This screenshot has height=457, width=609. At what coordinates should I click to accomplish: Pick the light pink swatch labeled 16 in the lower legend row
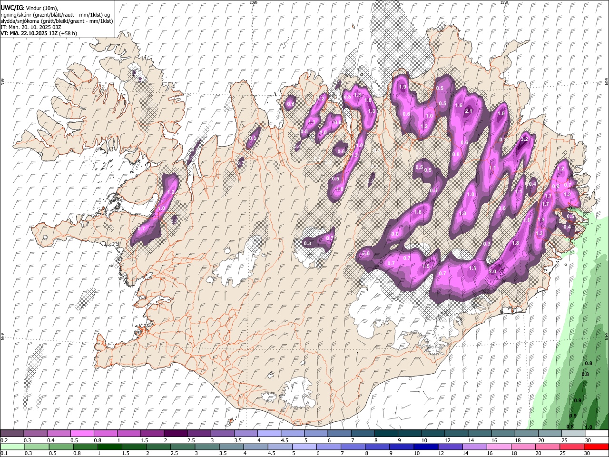coord(499,447)
